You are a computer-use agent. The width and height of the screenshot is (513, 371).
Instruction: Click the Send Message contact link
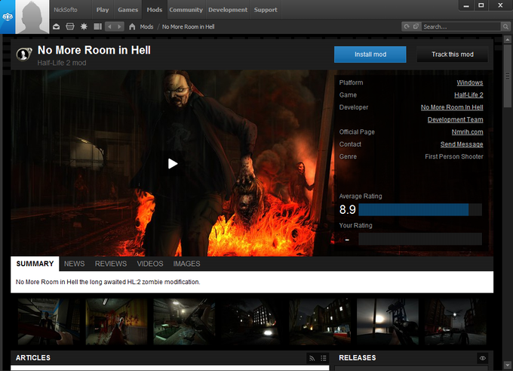click(462, 144)
